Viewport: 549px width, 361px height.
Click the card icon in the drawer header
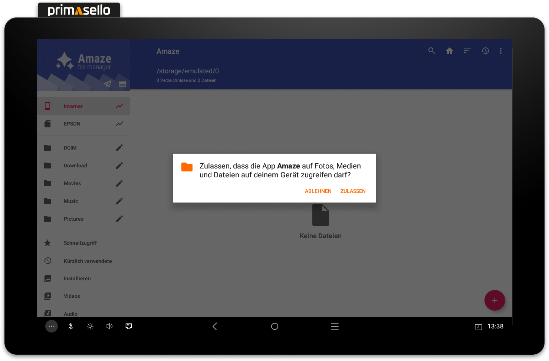122,84
